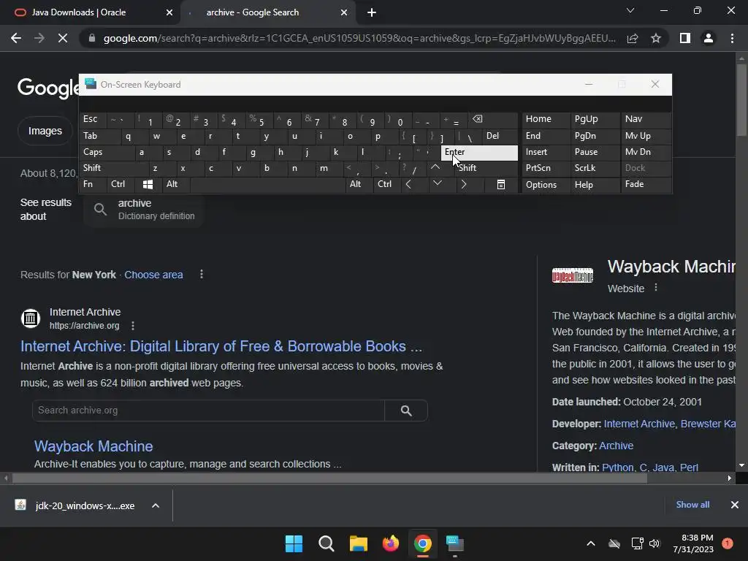
Task: Click the Choose area link
Action: pyautogui.click(x=153, y=275)
